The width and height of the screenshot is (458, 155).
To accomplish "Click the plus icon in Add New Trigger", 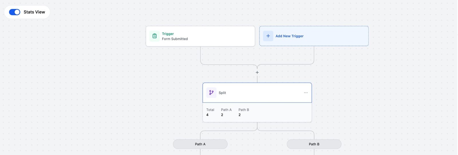I will coord(268,36).
